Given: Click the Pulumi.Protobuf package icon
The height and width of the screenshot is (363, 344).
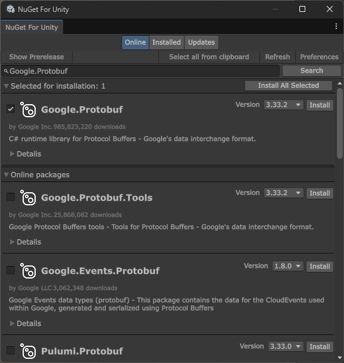Looking at the screenshot, I should point(28,351).
